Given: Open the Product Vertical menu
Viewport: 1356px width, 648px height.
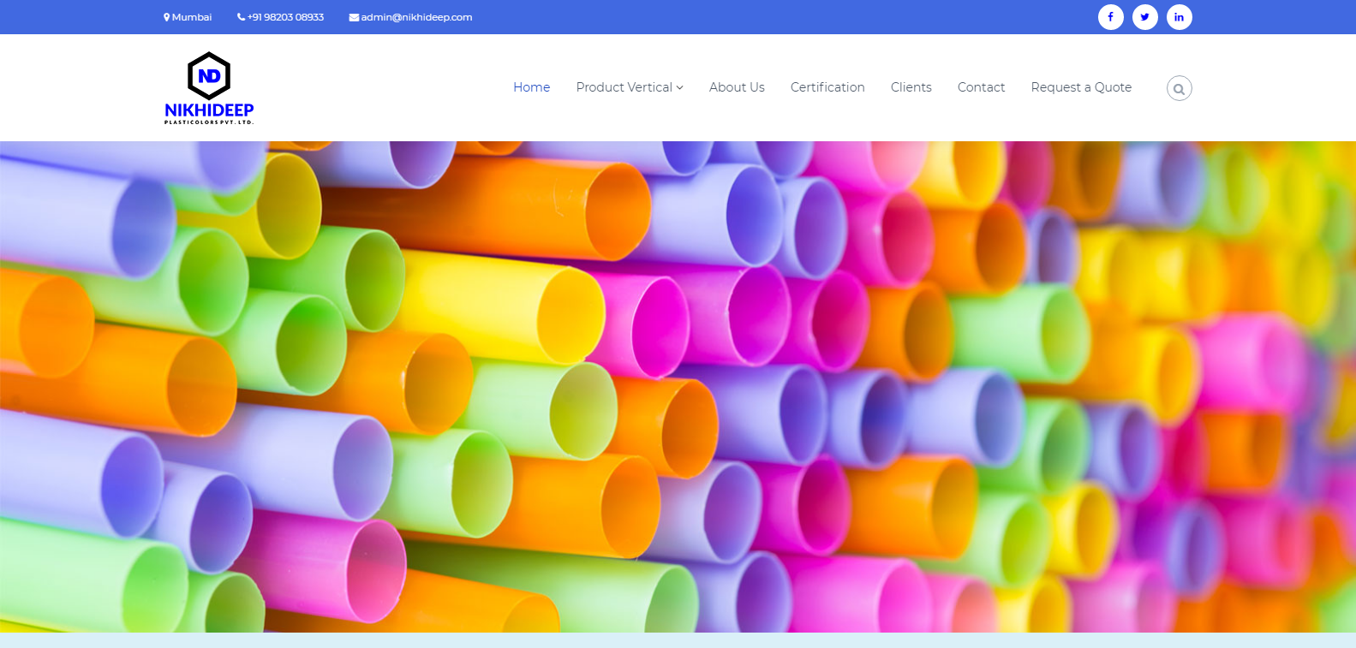Looking at the screenshot, I should 624,87.
